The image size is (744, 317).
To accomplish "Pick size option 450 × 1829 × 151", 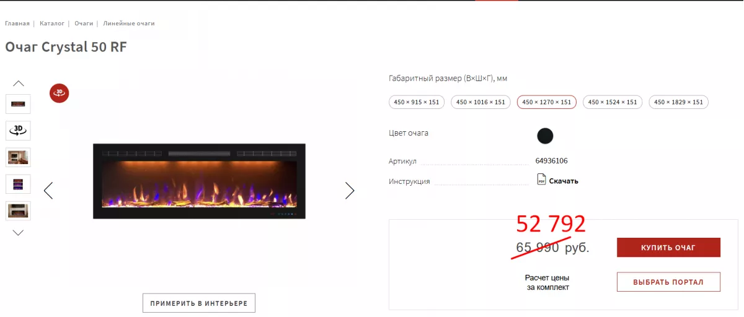I will click(678, 102).
